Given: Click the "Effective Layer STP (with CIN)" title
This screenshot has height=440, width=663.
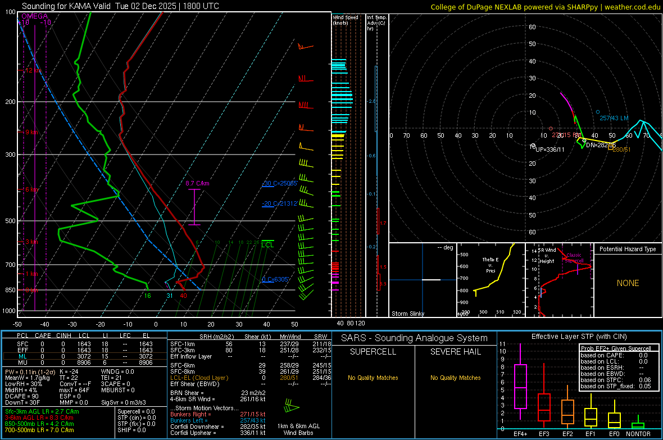Looking at the screenshot, I should point(579,337).
